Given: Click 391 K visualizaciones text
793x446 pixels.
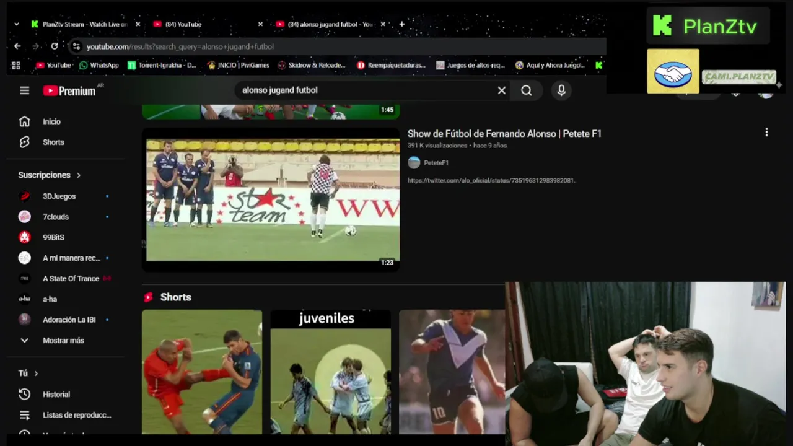Looking at the screenshot, I should (437, 146).
